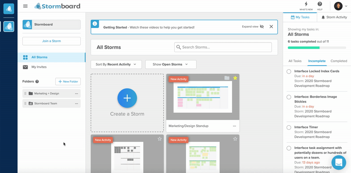The image size is (351, 173).
Task: Open the chat support bubble
Action: [x=339, y=162]
